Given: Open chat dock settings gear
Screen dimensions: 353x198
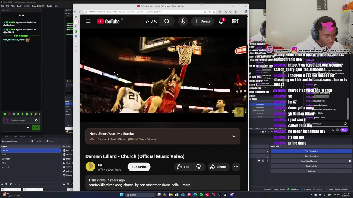Looking at the screenshot, I should coord(28,127).
